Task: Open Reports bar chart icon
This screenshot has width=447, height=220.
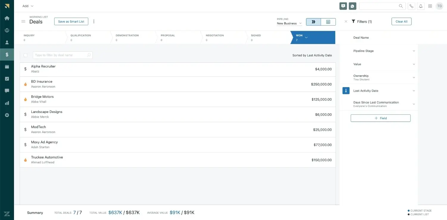Action: point(7,103)
